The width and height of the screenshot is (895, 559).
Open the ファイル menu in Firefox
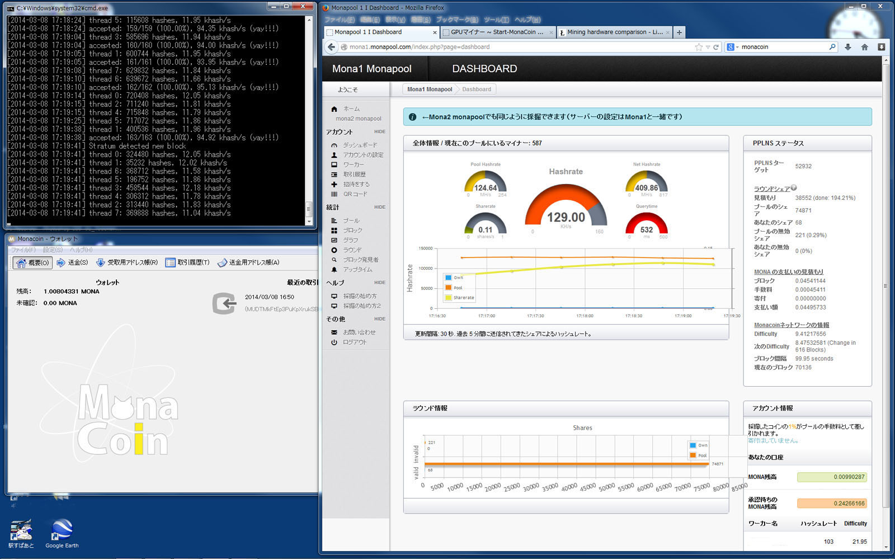point(340,20)
